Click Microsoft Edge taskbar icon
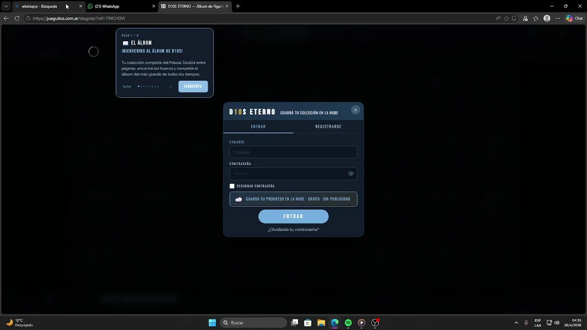The width and height of the screenshot is (587, 330). click(335, 323)
